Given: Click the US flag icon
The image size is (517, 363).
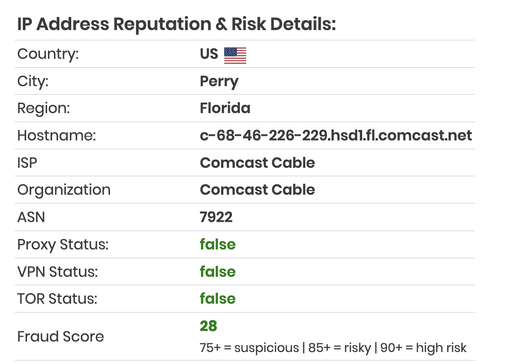Looking at the screenshot, I should [235, 55].
